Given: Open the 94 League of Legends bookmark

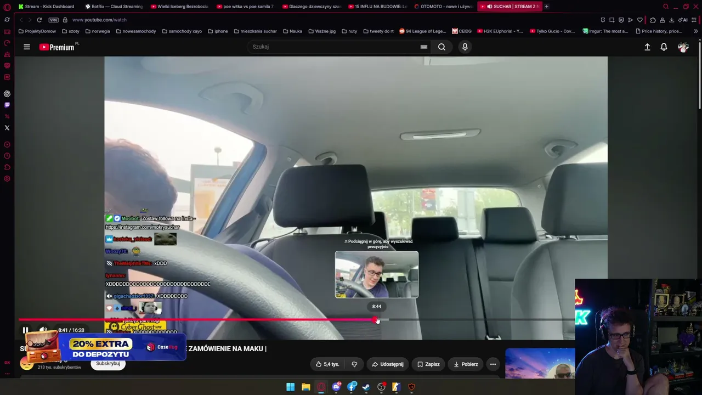Looking at the screenshot, I should 422,31.
